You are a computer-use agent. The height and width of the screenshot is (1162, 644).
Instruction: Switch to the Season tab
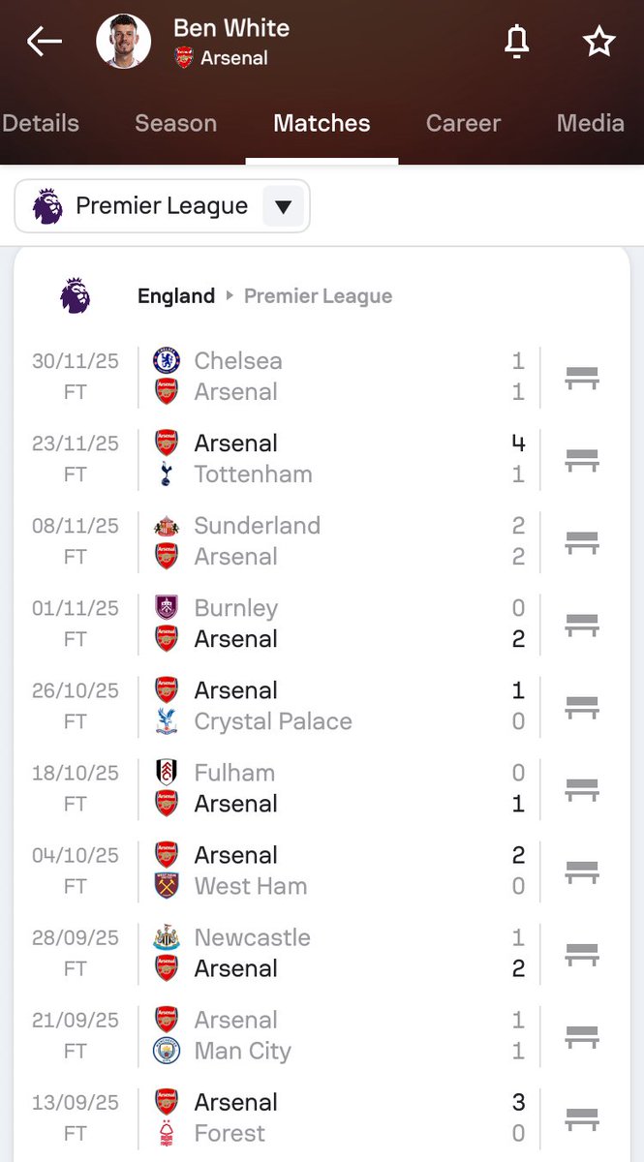tap(175, 123)
